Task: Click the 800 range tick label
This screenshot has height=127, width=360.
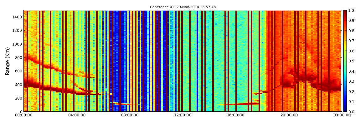Action: pos(18,57)
